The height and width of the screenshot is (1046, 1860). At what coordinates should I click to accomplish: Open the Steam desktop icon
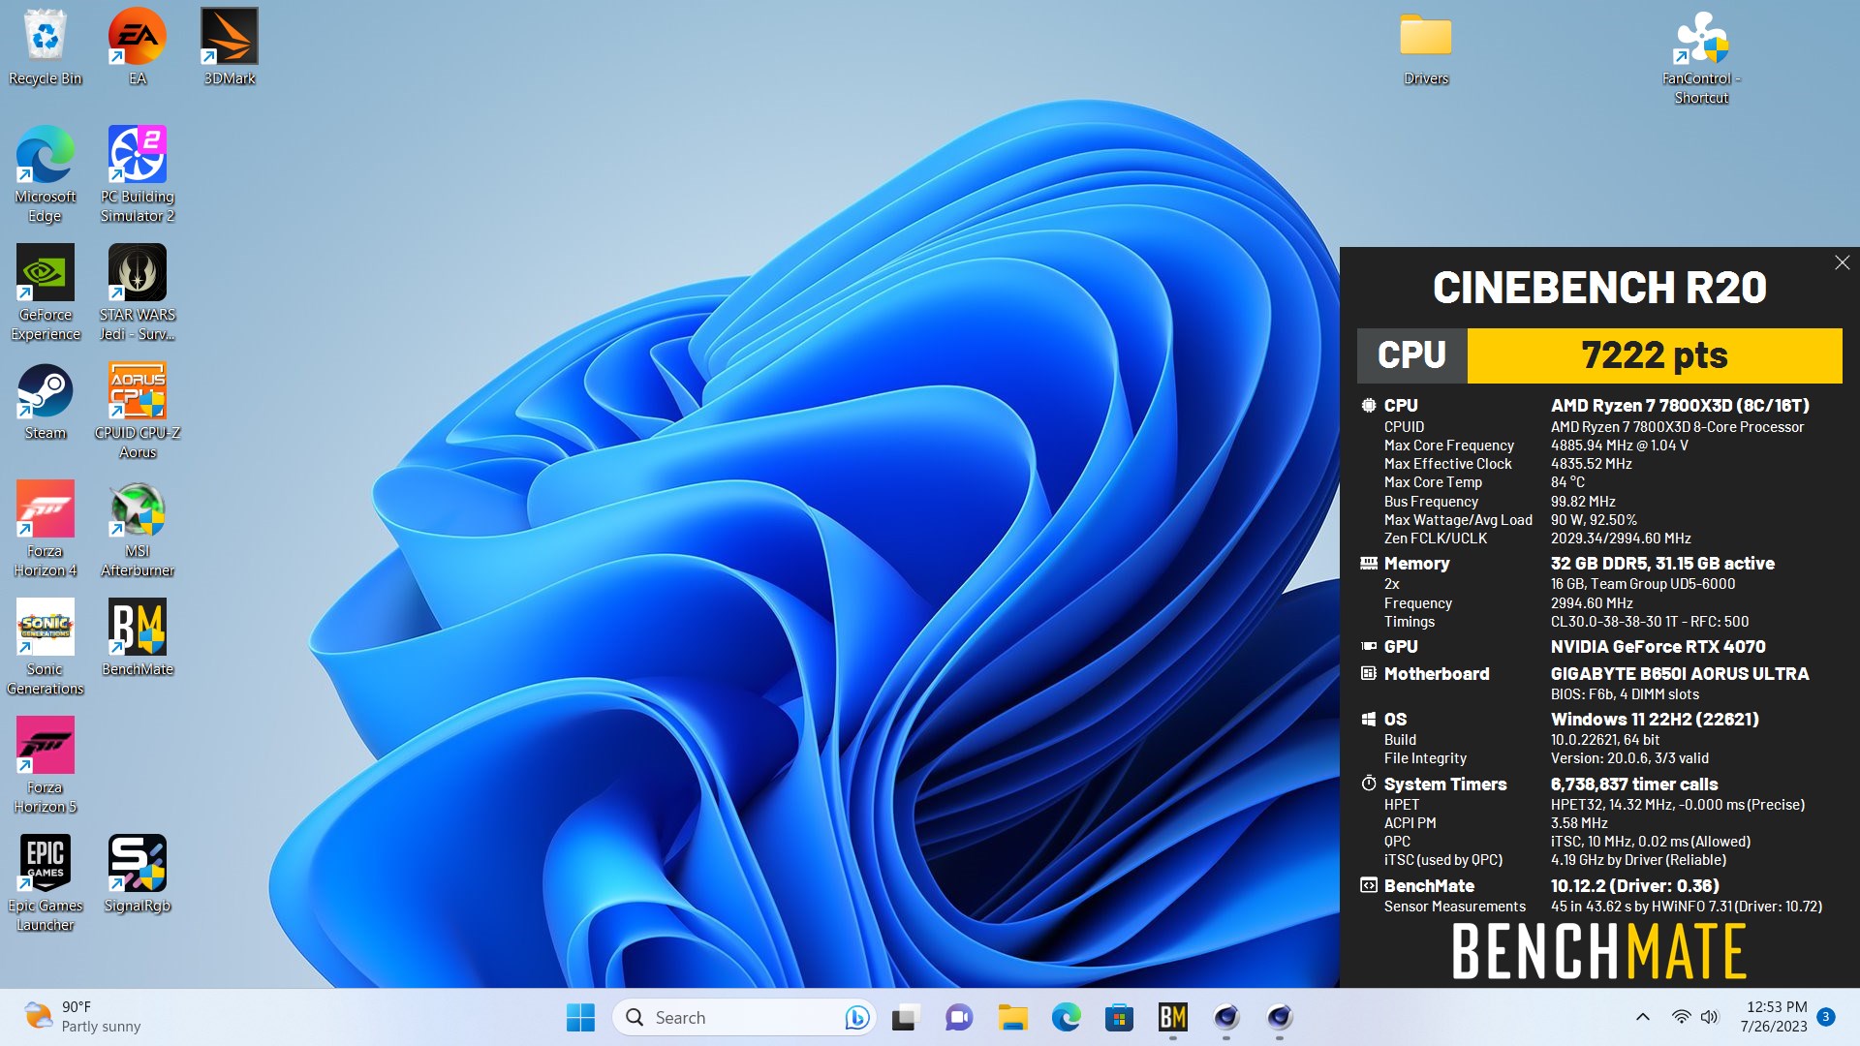pos(45,401)
